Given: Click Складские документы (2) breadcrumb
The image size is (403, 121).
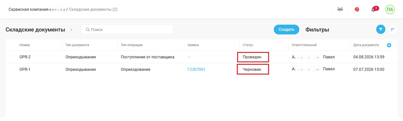Looking at the screenshot, I should pos(93,9).
